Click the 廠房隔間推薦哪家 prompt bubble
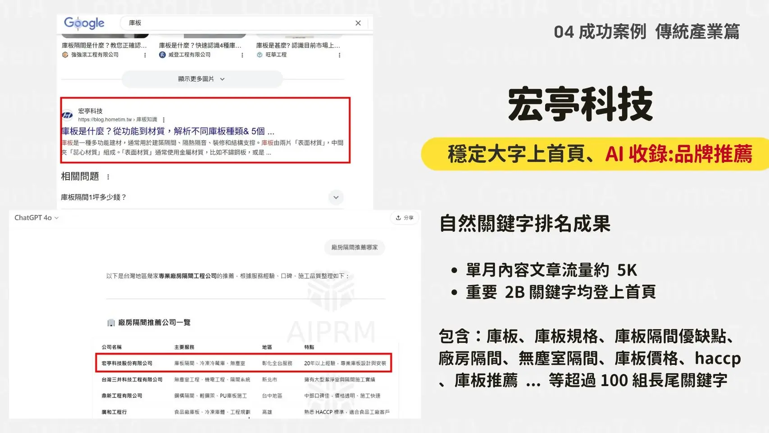Image resolution: width=769 pixels, height=433 pixels. click(x=355, y=248)
